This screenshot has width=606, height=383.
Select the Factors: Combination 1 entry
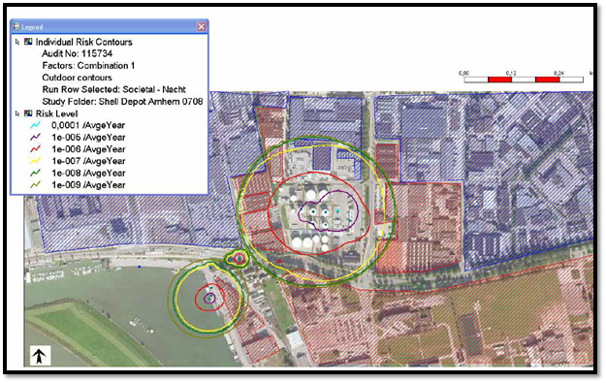pos(88,66)
